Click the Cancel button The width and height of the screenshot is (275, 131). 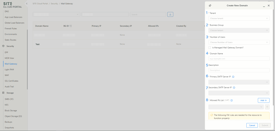(x=252, y=125)
